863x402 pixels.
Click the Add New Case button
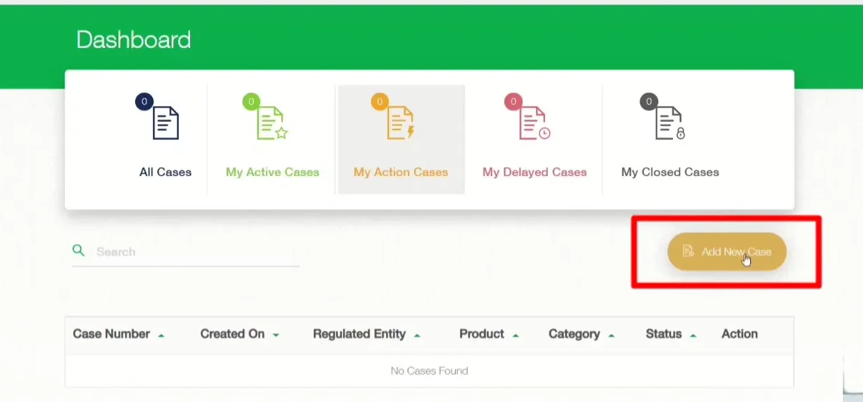click(x=727, y=251)
